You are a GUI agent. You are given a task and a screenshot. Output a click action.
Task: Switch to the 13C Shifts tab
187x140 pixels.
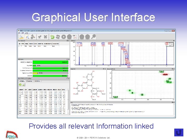coord(37,81)
